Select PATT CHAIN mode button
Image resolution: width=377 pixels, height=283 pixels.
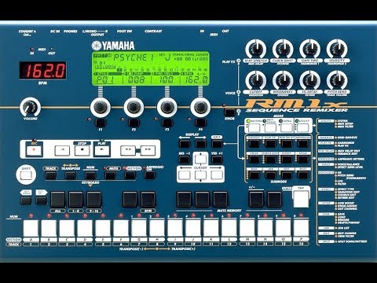click(x=270, y=128)
